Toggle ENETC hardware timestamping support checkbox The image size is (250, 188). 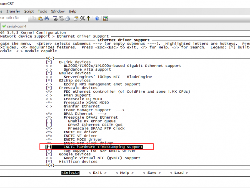pos(49,147)
